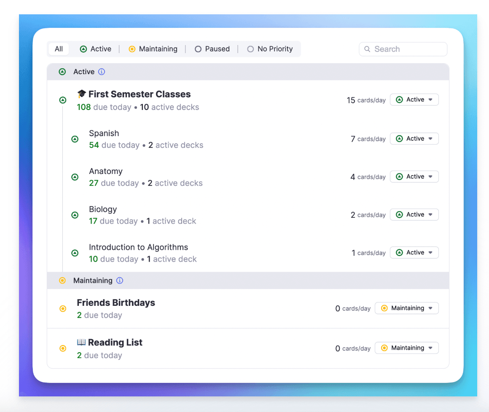Click '2 active decks' under Anatomy
The height and width of the screenshot is (412, 489).
[175, 183]
